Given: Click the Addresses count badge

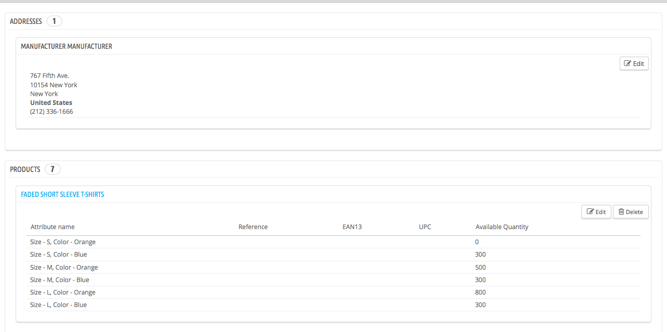Looking at the screenshot, I should pyautogui.click(x=54, y=21).
